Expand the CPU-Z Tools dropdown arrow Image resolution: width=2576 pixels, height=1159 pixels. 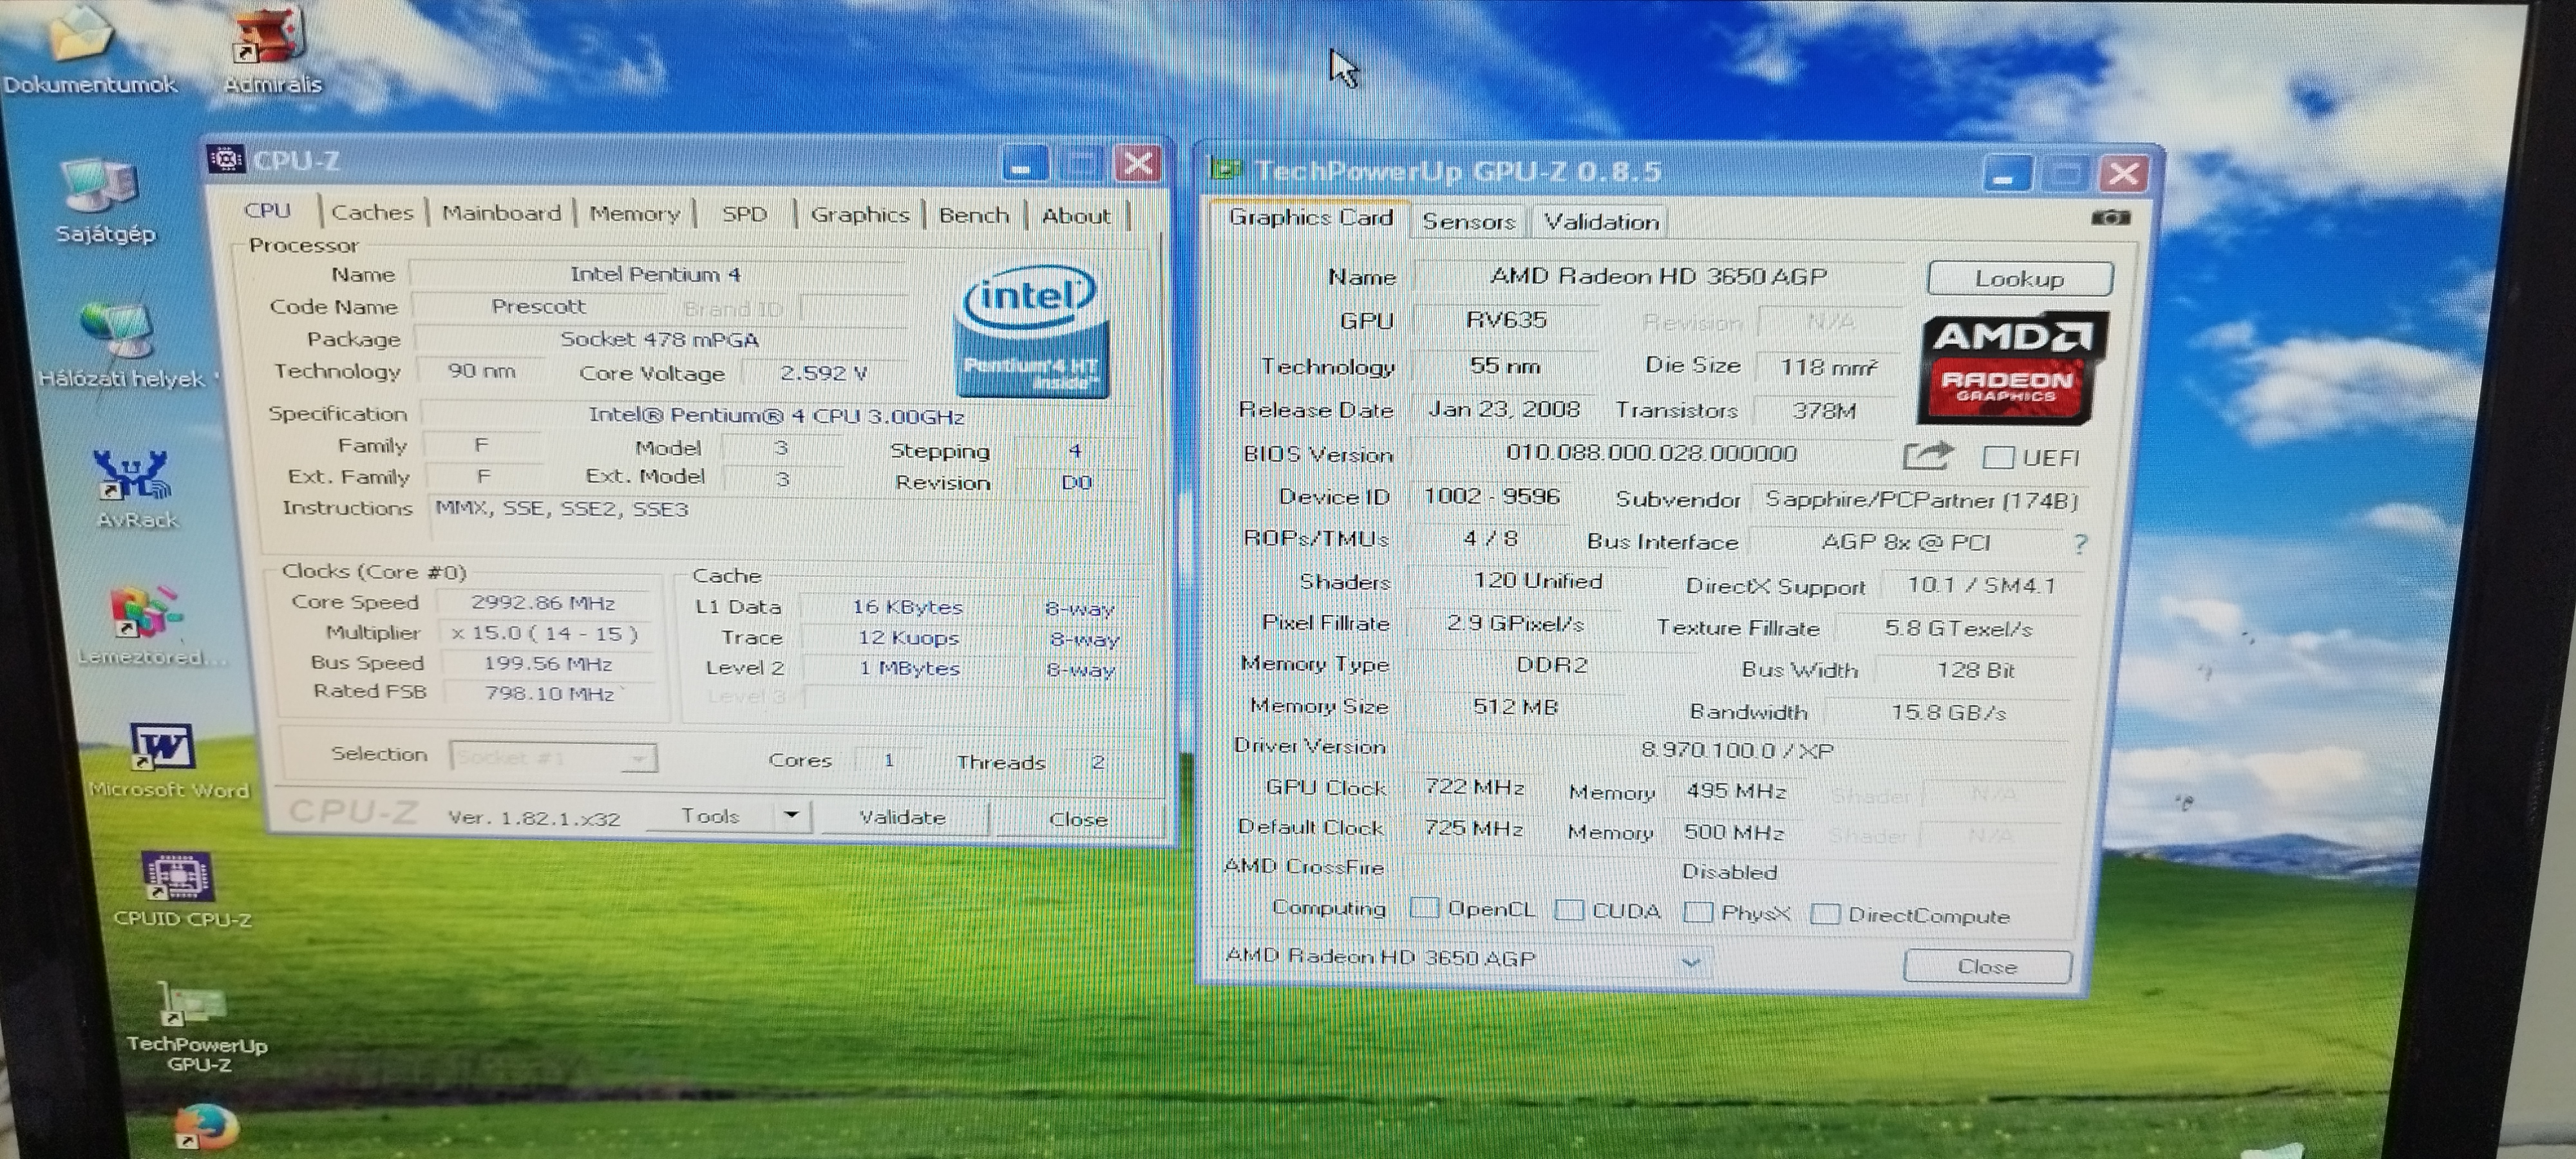coord(791,816)
